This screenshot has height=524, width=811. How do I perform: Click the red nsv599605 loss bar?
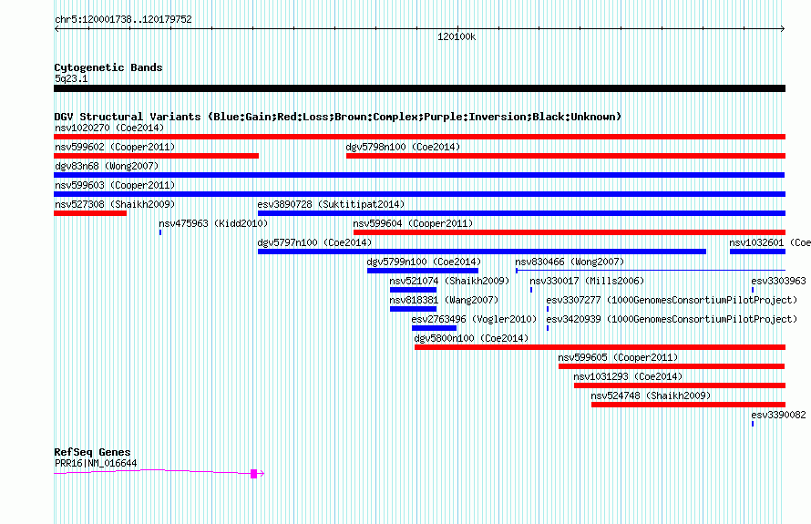tap(672, 366)
